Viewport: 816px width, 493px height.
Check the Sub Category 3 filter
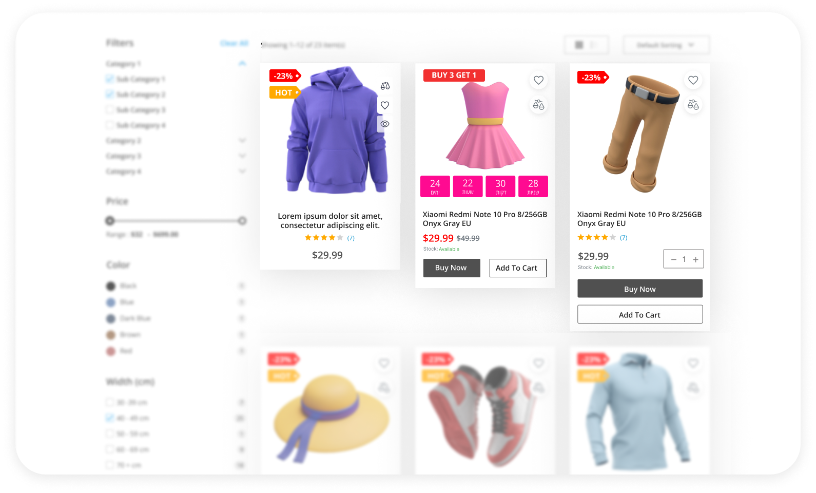click(x=110, y=110)
